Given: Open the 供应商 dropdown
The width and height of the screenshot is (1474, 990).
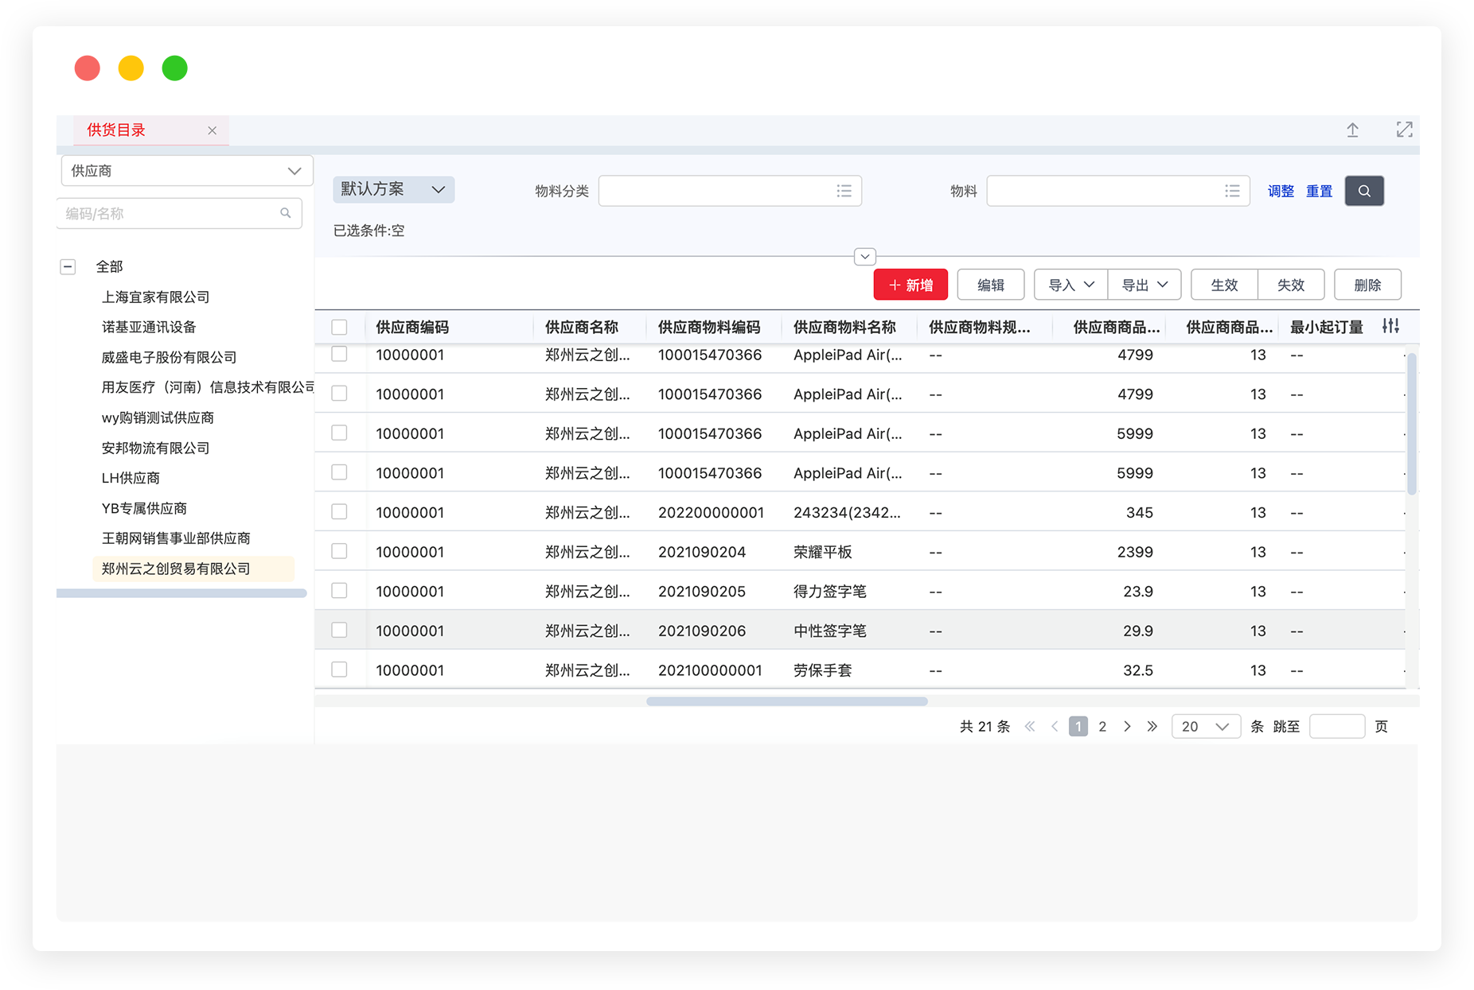Looking at the screenshot, I should click(x=187, y=171).
